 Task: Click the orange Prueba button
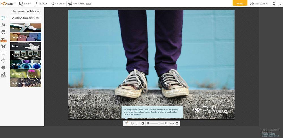(x=240, y=3)
